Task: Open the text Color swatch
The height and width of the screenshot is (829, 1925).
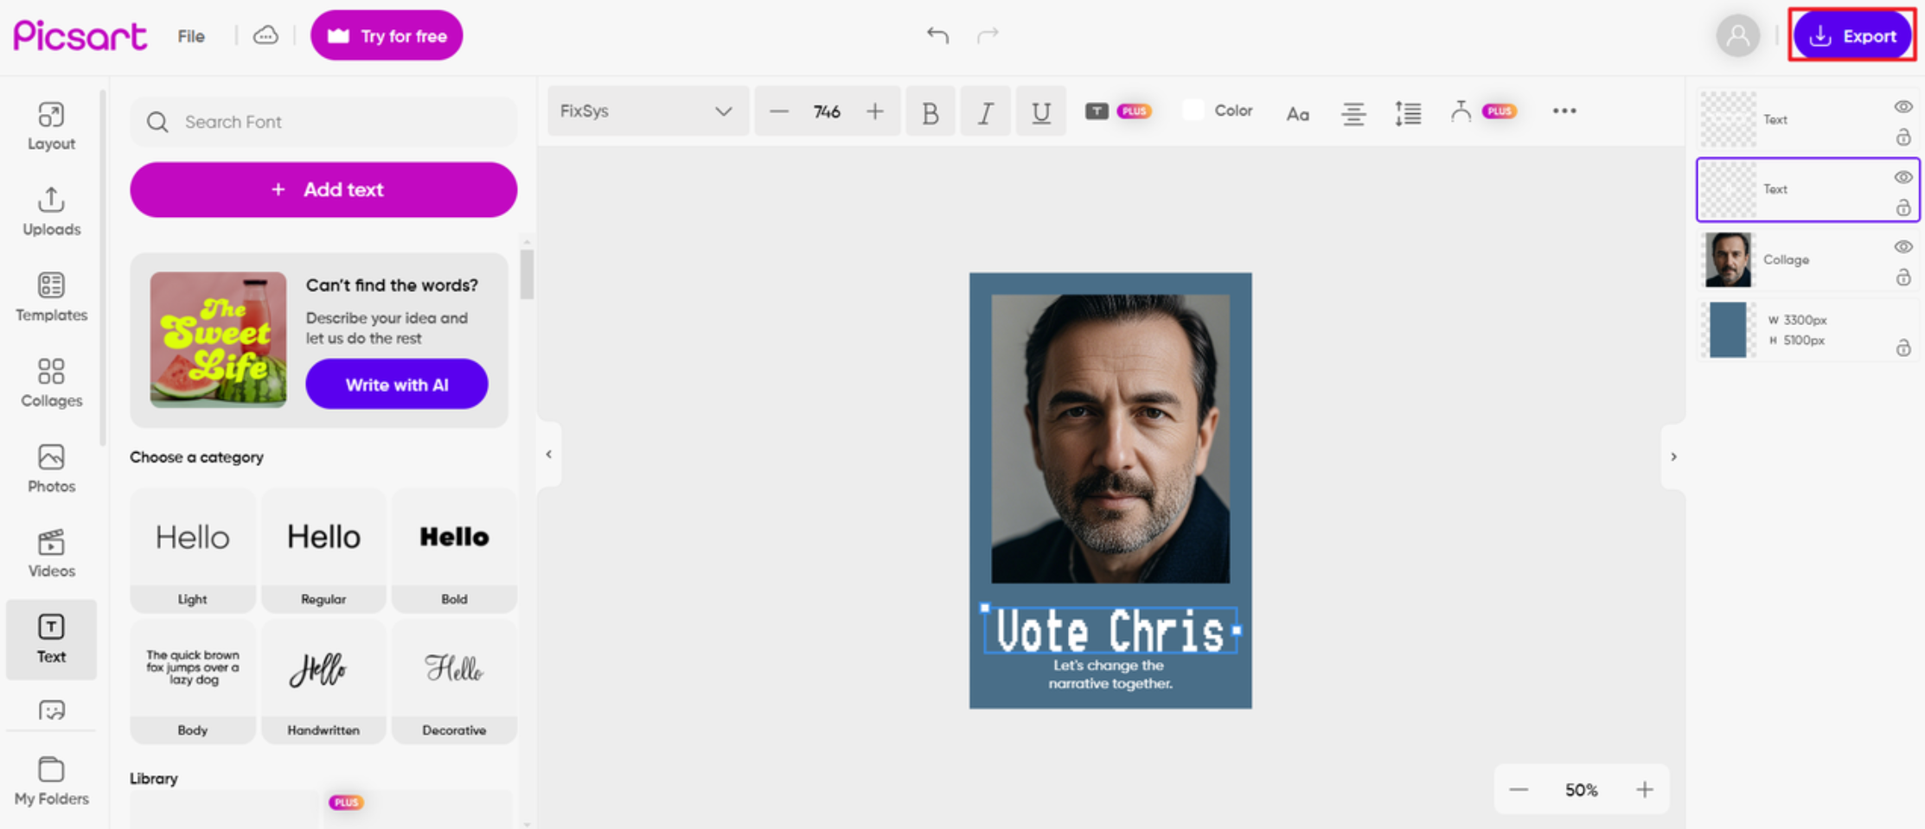Action: click(x=1194, y=111)
